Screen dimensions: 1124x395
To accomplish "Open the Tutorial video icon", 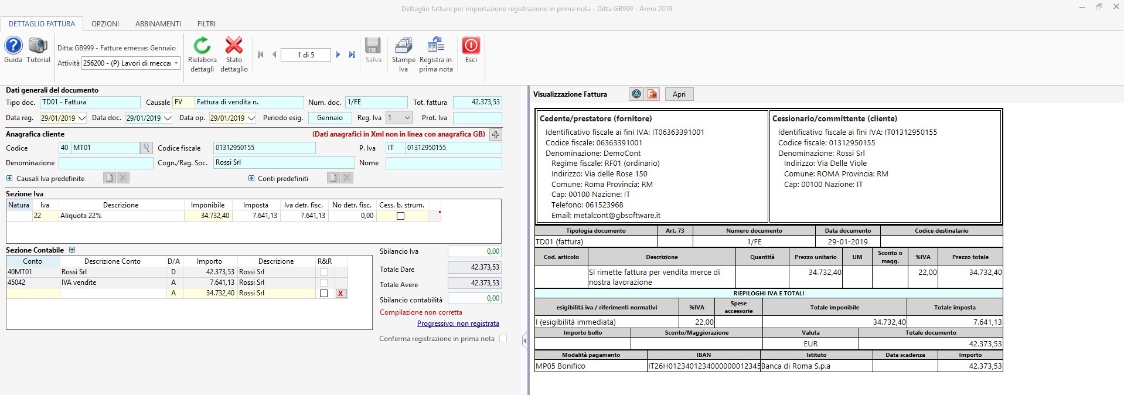I will (39, 46).
